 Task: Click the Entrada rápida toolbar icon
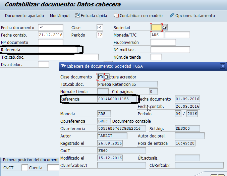[x=77, y=15]
